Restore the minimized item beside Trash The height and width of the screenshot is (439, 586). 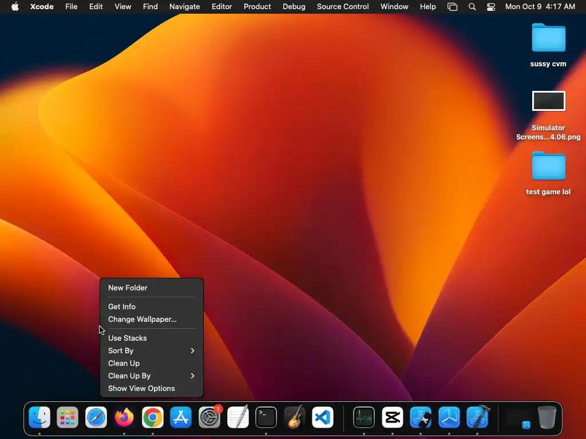(518, 418)
